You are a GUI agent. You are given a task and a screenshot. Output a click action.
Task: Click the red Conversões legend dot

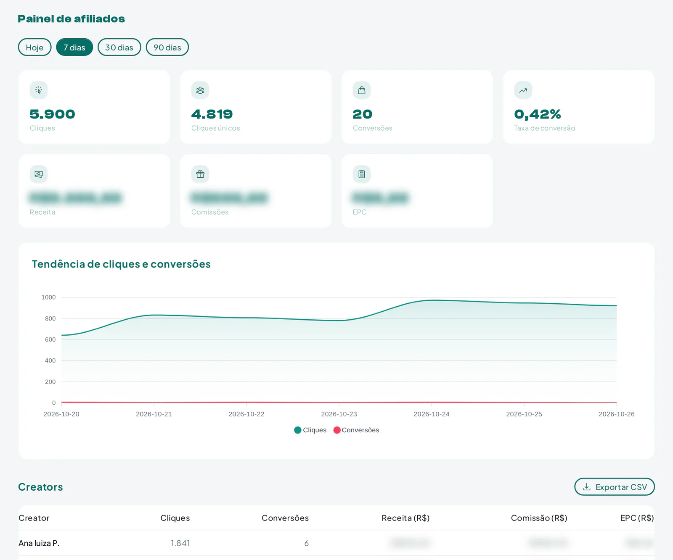coord(337,430)
